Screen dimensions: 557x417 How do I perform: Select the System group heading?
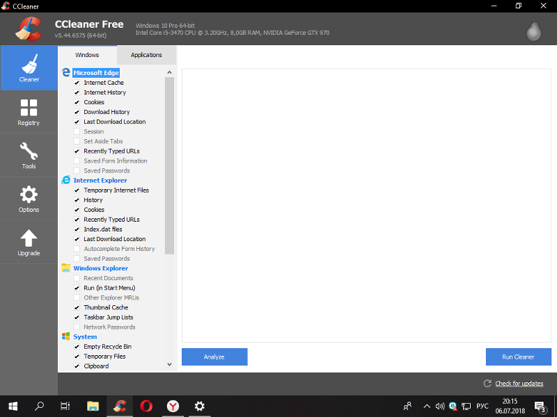click(x=85, y=337)
